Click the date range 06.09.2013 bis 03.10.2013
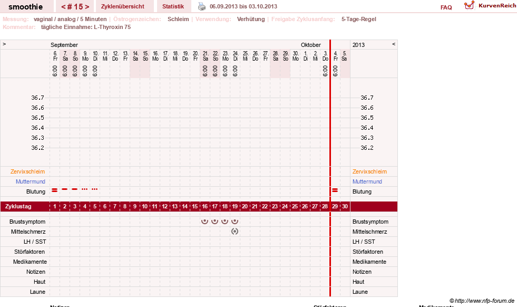517x307 pixels. [x=243, y=6]
